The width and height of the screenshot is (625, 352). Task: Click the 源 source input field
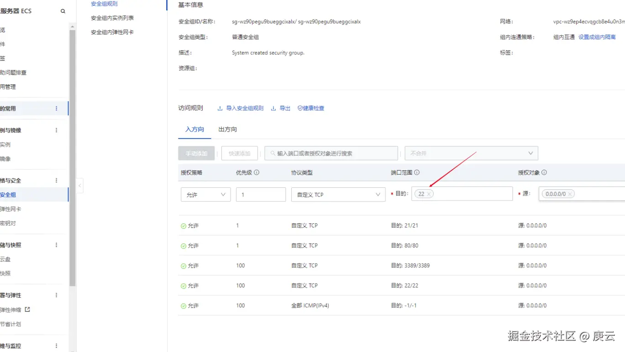point(582,194)
